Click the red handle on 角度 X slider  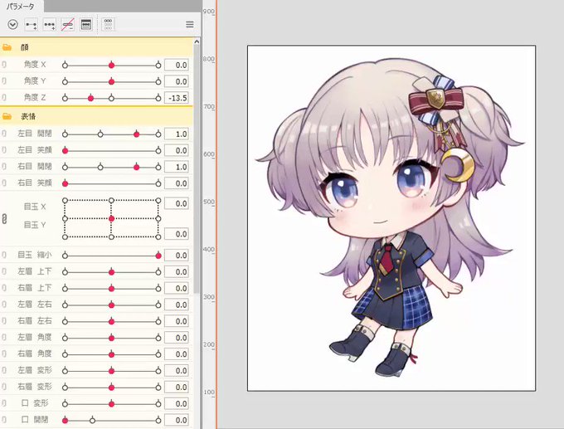pos(111,66)
